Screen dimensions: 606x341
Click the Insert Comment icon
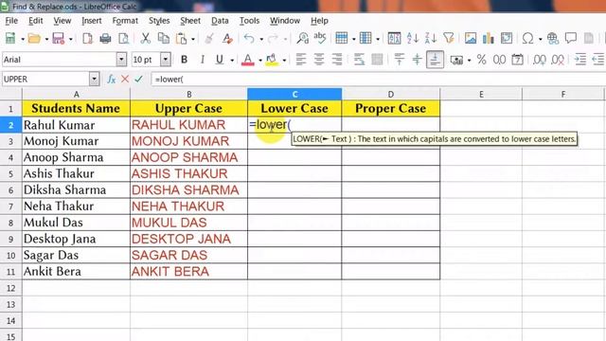570,38
